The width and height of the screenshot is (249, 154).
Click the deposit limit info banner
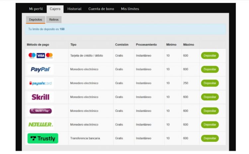[125, 29]
